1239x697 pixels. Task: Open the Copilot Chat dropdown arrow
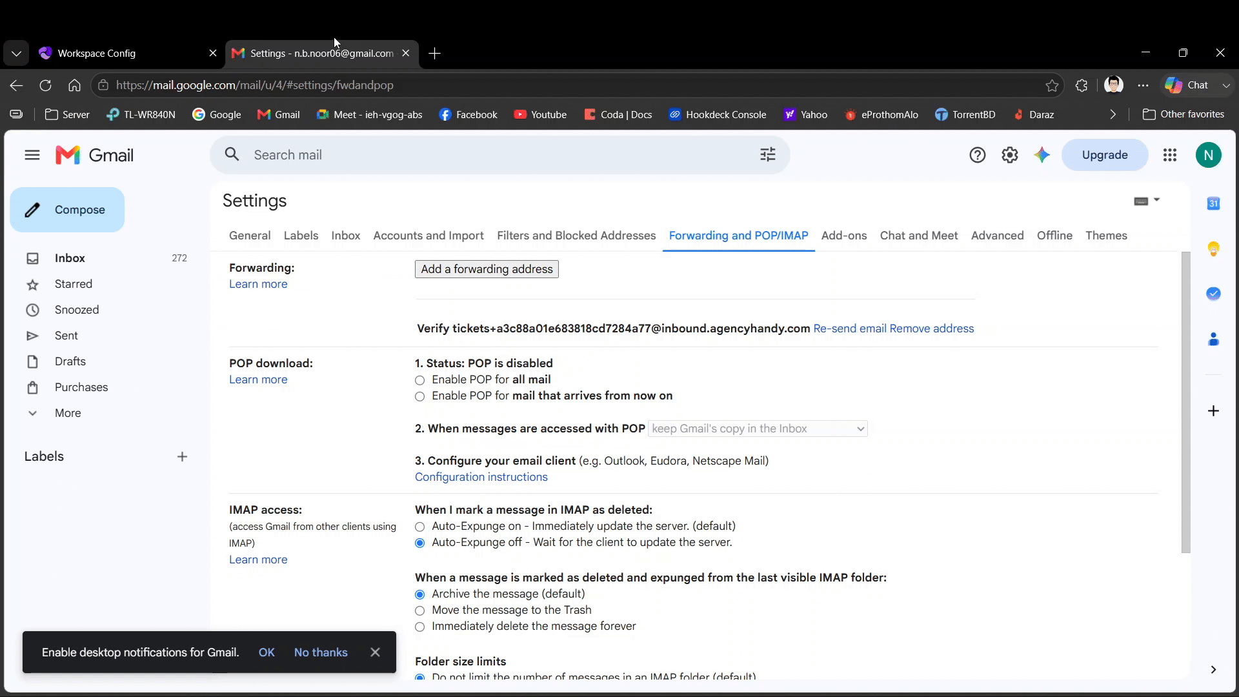[1226, 85]
